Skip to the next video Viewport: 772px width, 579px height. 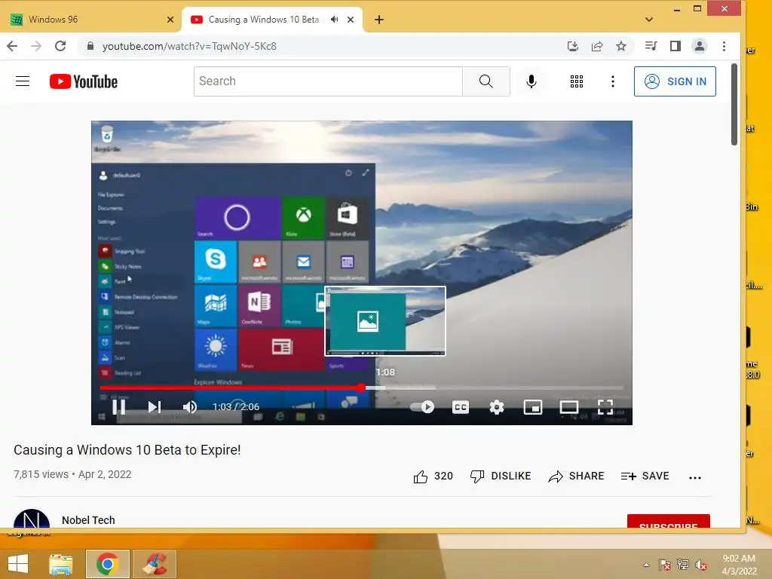pyautogui.click(x=154, y=406)
